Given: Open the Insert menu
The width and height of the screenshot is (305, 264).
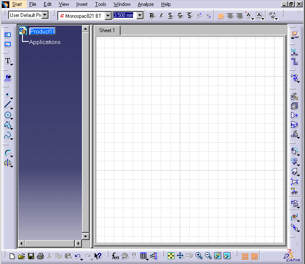Looking at the screenshot, I should coord(82,4).
